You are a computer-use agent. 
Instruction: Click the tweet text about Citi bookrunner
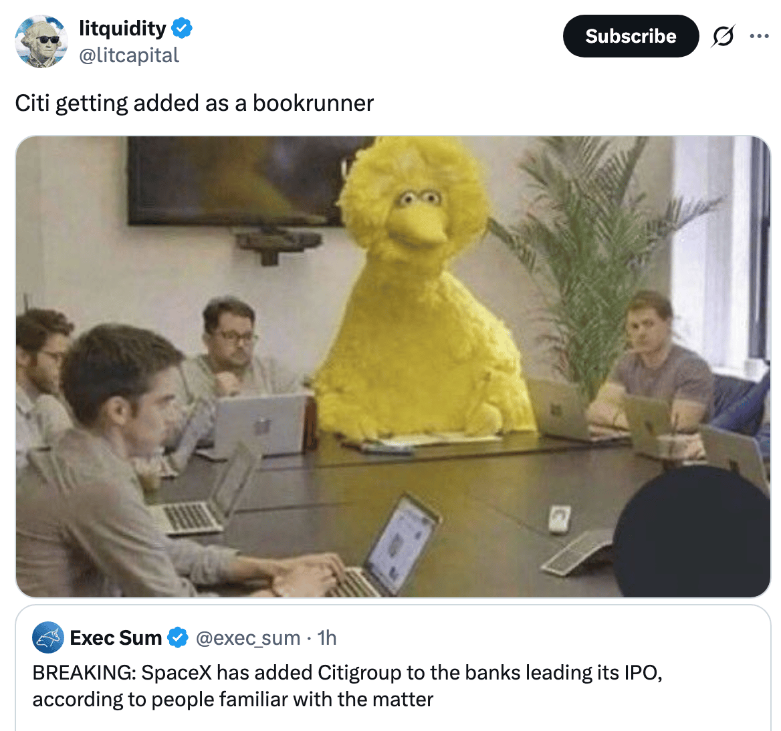[195, 104]
